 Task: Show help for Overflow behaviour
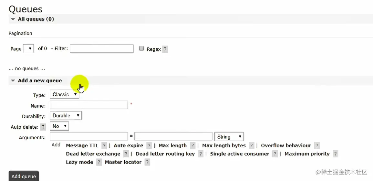click(x=316, y=145)
